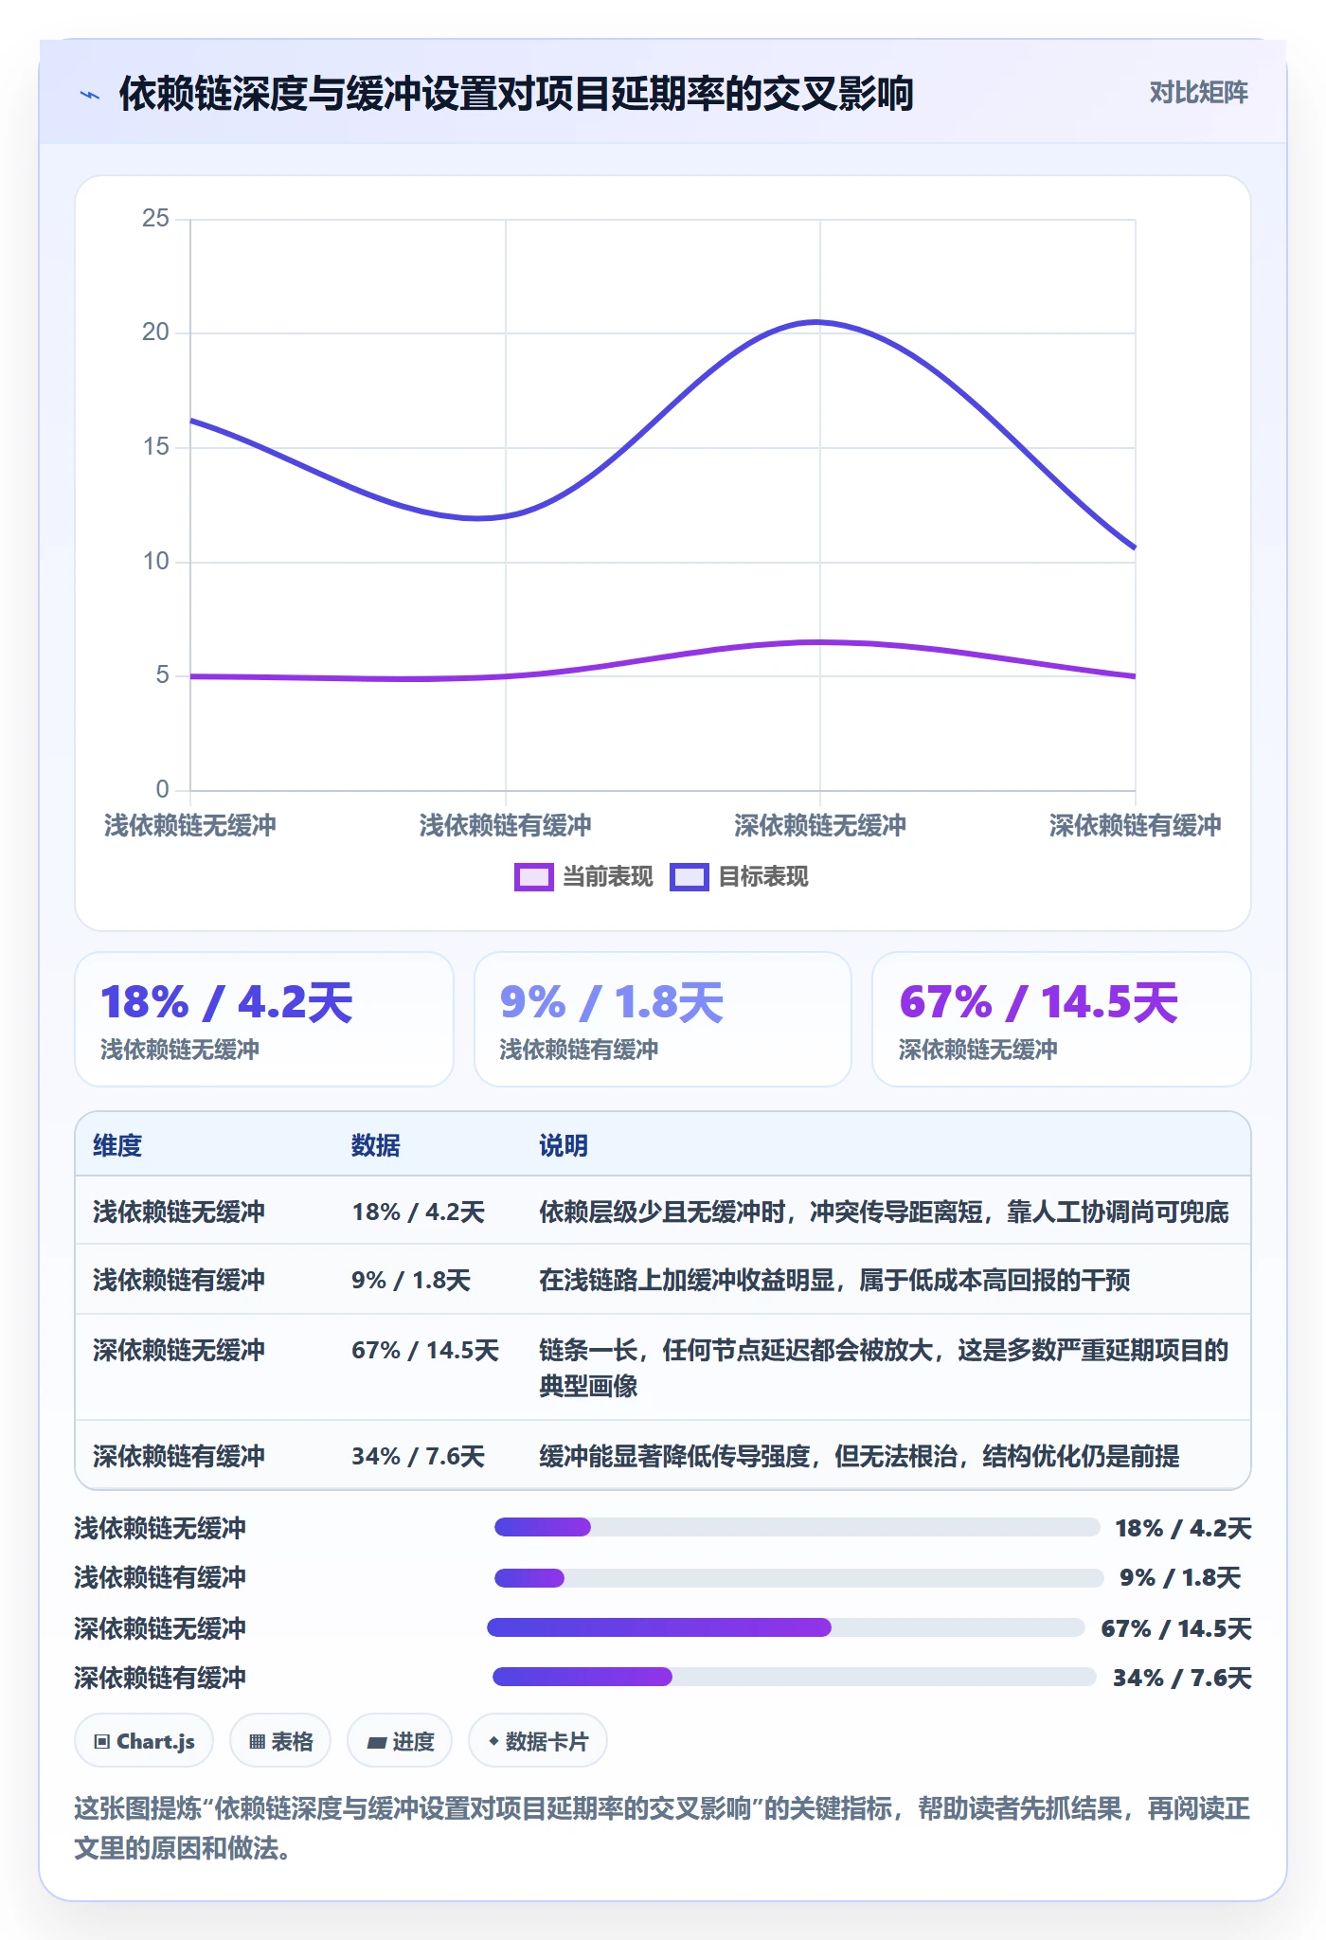Select the card title about 依赖链深度与缓冲设置
The width and height of the screenshot is (1326, 1940).
pos(516,94)
